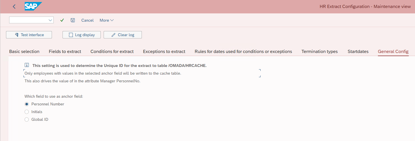This screenshot has height=141, width=415.
Task: Choose Global ID as anchor field
Action: [x=27, y=119]
